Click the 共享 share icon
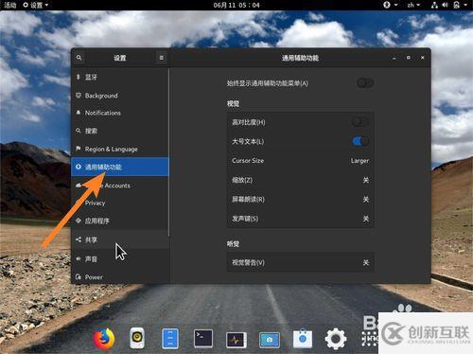Viewport: 473px width, 354px height. point(79,239)
